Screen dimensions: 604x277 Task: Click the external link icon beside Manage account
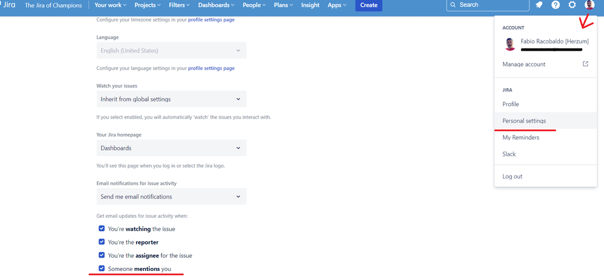coord(585,64)
